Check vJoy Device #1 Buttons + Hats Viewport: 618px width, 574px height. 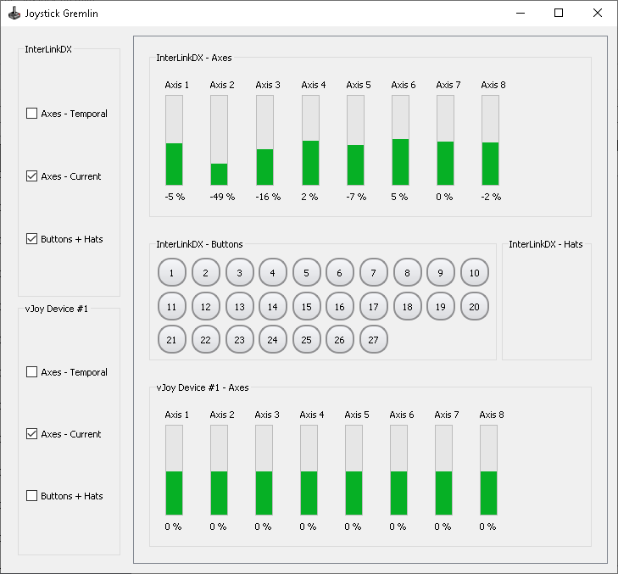coord(31,496)
